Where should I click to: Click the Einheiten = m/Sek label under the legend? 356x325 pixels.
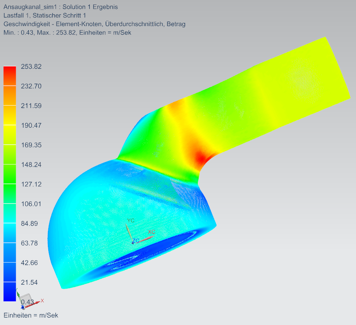[31, 315]
